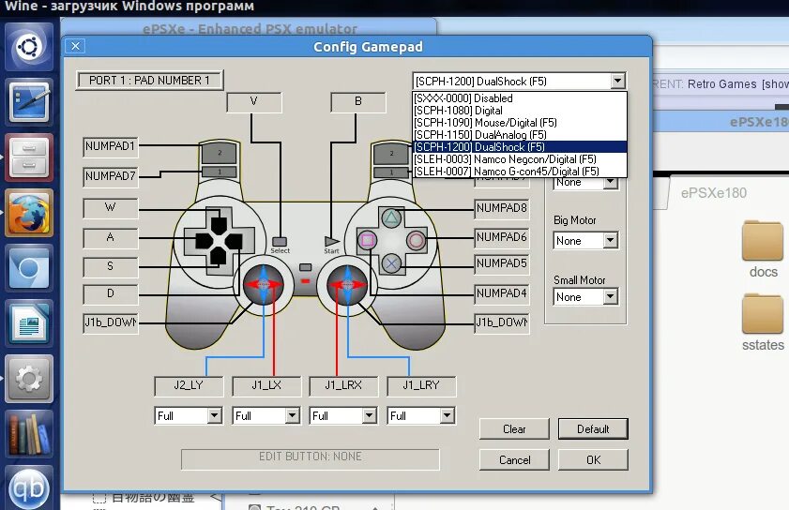Open the Big Motor dropdown

(x=611, y=240)
